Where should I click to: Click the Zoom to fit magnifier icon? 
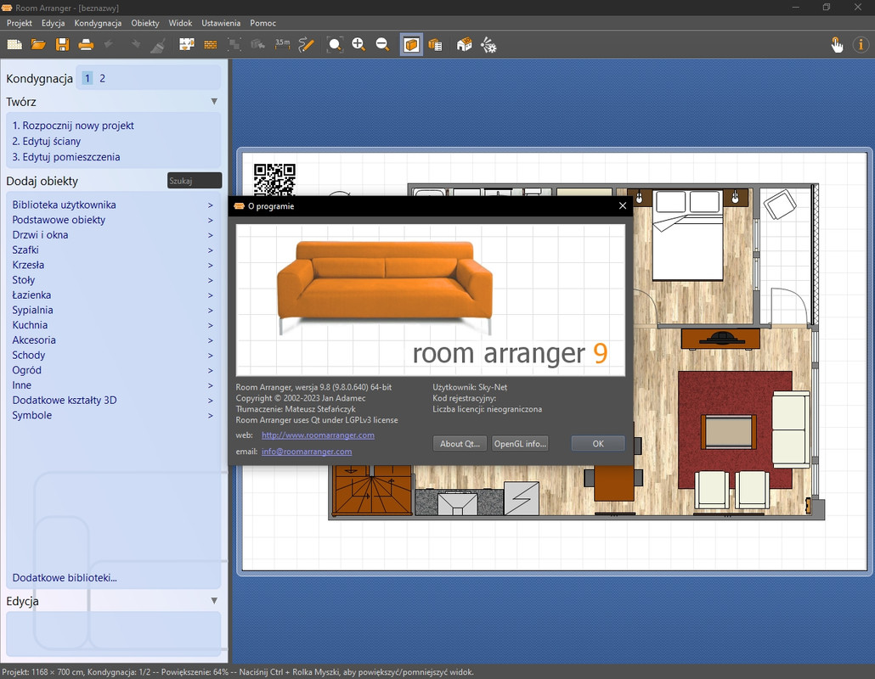[x=335, y=45]
